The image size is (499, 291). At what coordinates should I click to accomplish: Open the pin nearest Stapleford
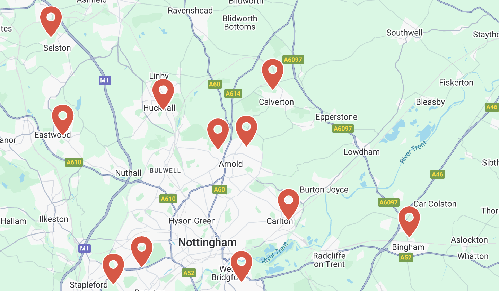[113, 268]
